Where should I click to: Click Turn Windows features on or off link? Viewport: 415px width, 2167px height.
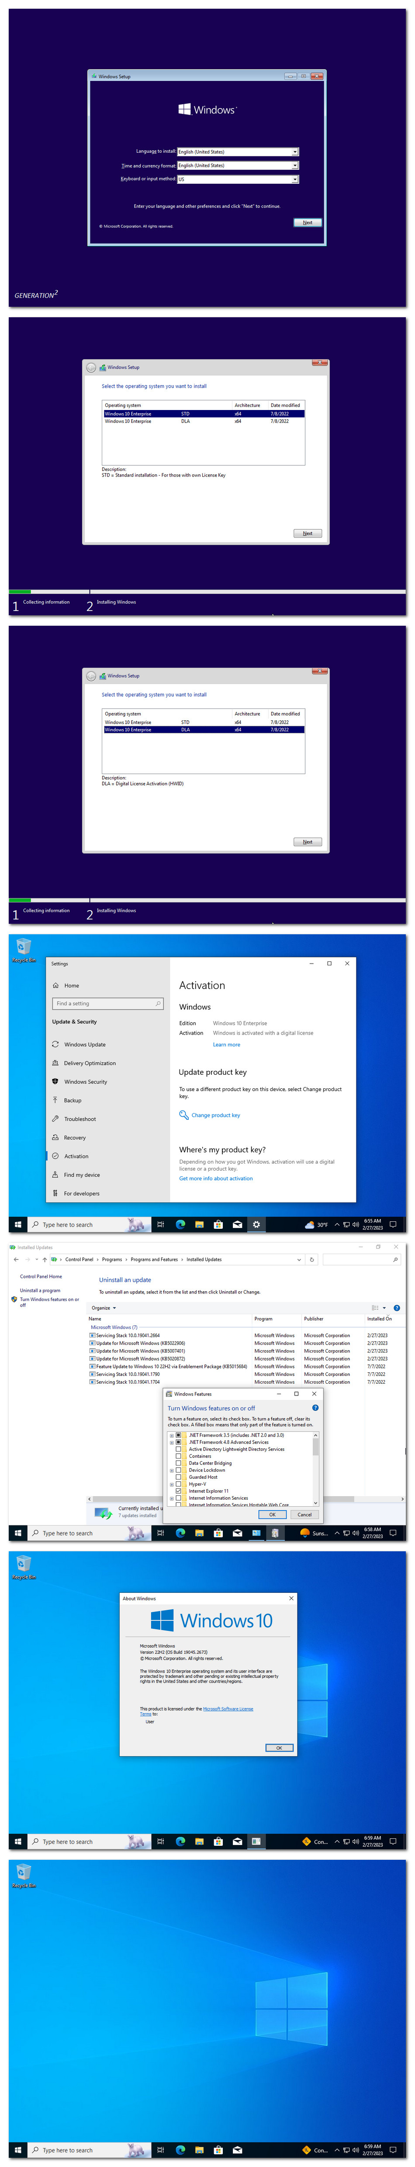[x=49, y=1302]
